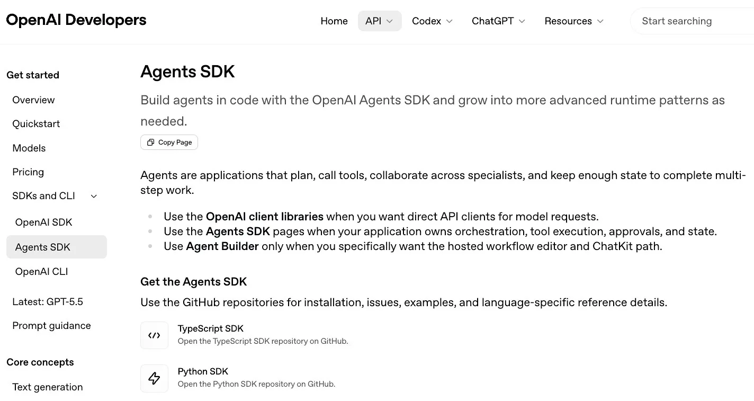Go to the Home nav item
This screenshot has height=401, width=754.
click(x=334, y=21)
